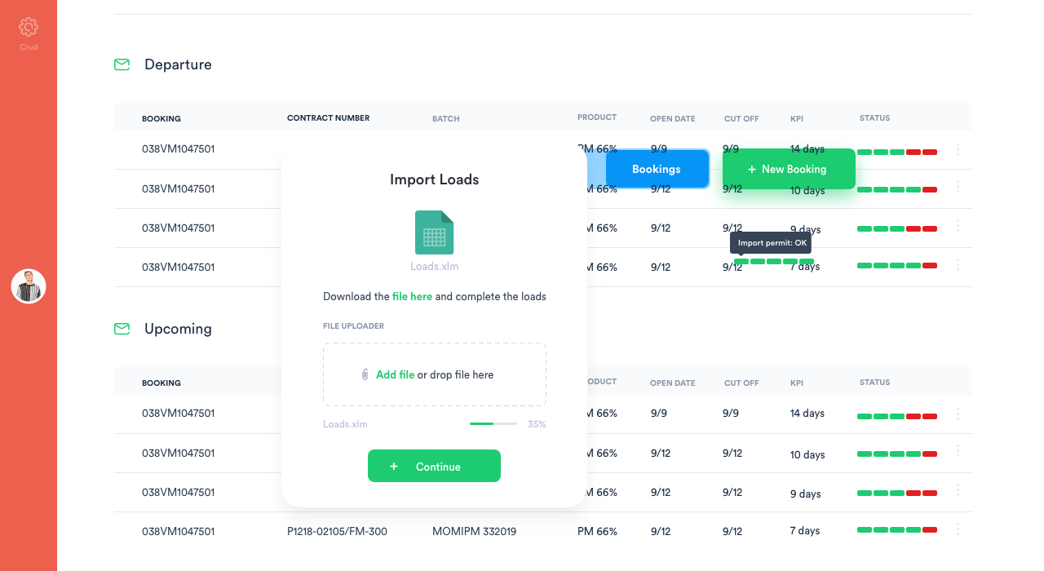Open the user avatar profile picture
Screen dimensions: 1044x571
(29, 287)
